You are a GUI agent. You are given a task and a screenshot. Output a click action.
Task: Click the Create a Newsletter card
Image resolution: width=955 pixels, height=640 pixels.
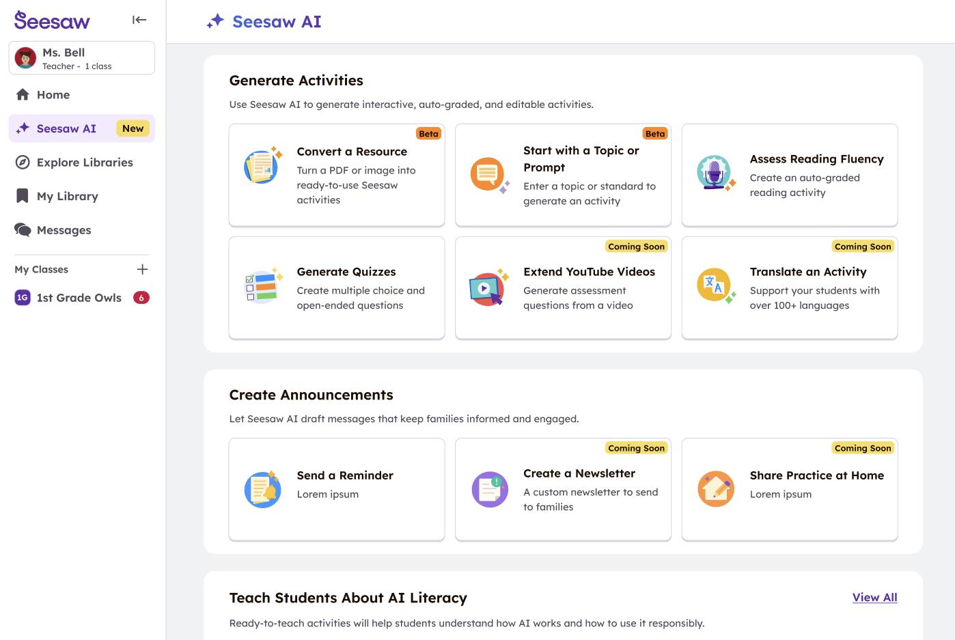coord(563,489)
